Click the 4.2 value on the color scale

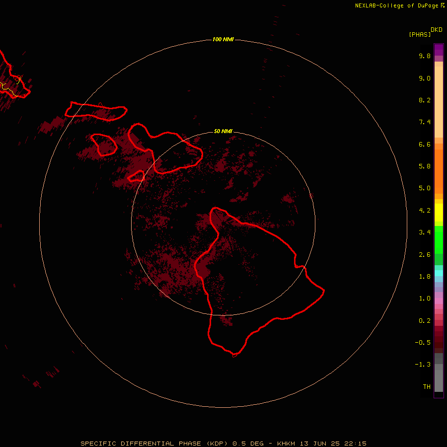click(x=425, y=211)
